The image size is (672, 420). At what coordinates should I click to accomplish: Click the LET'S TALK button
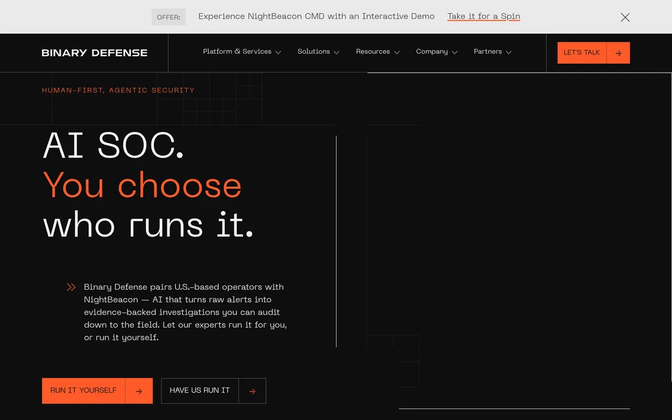pyautogui.click(x=593, y=53)
